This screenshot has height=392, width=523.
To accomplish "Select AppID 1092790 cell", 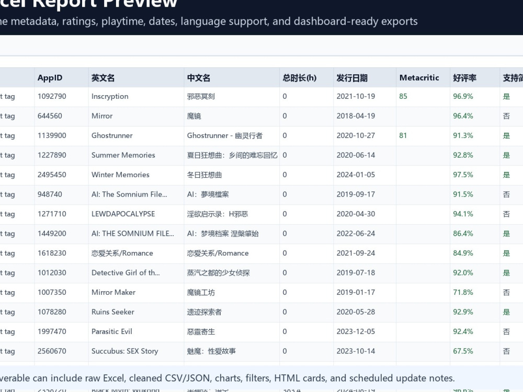I will coord(61,97).
